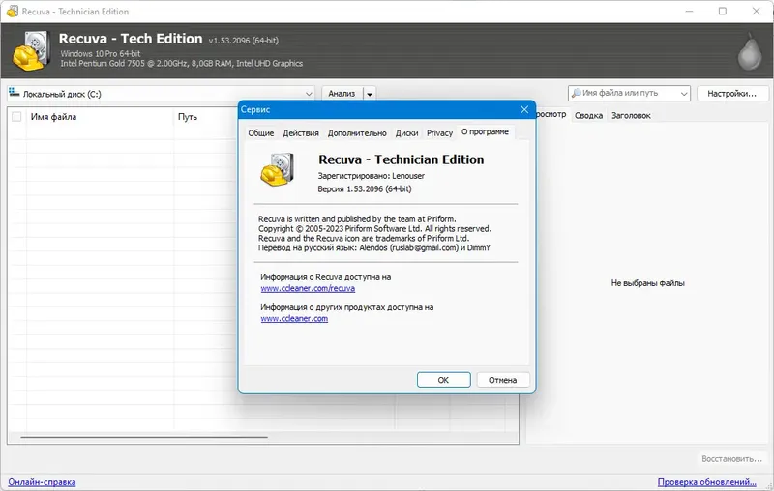Click the Intel Pentium Gold 7505 hardware line
The width and height of the screenshot is (774, 491).
(x=182, y=63)
